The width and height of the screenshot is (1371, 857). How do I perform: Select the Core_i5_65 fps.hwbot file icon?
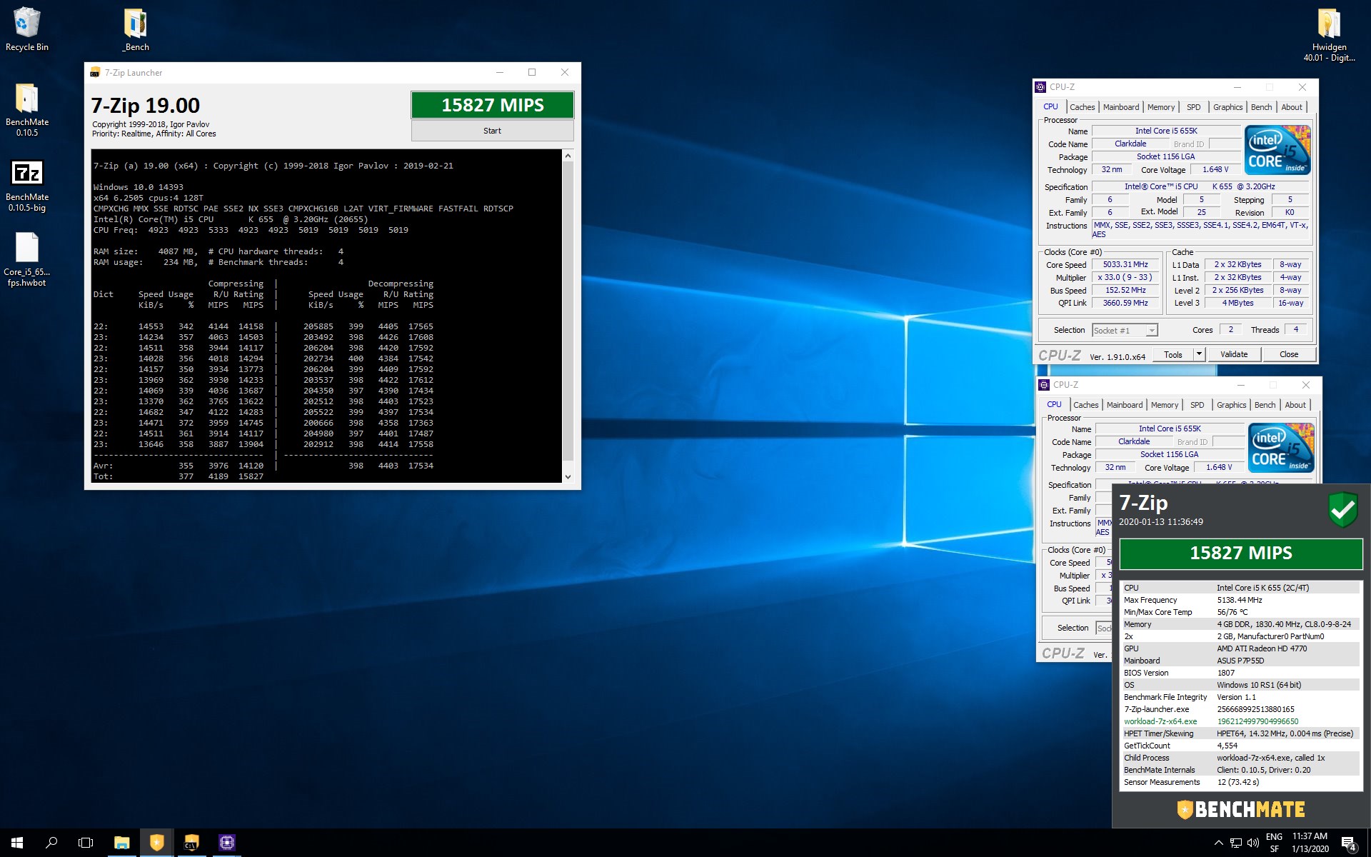[x=26, y=259]
